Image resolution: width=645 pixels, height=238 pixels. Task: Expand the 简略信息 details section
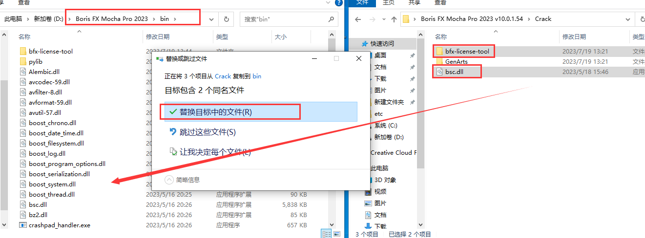(169, 180)
